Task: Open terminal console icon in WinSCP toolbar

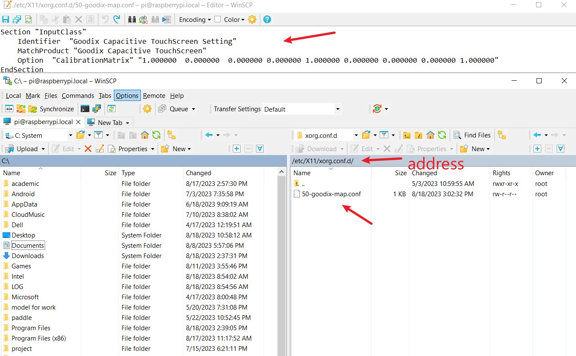Action: (x=85, y=109)
